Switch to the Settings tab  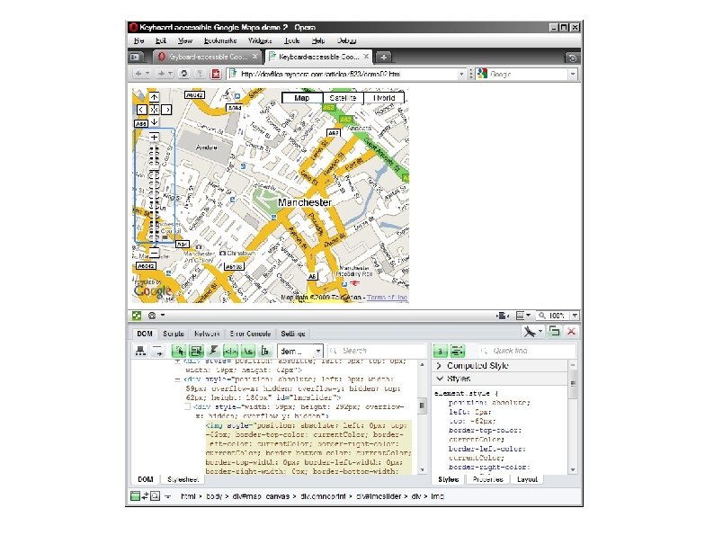pyautogui.click(x=293, y=334)
